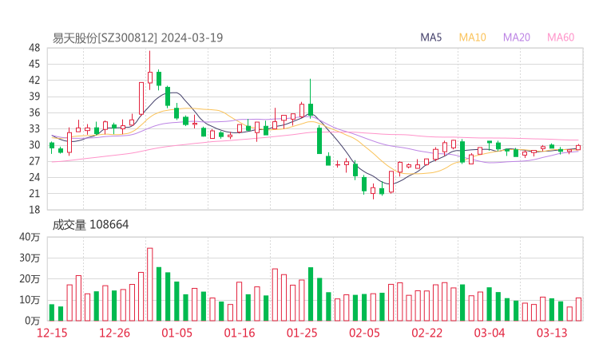Click the 01-25 date label
591x351 pixels.
(302, 333)
